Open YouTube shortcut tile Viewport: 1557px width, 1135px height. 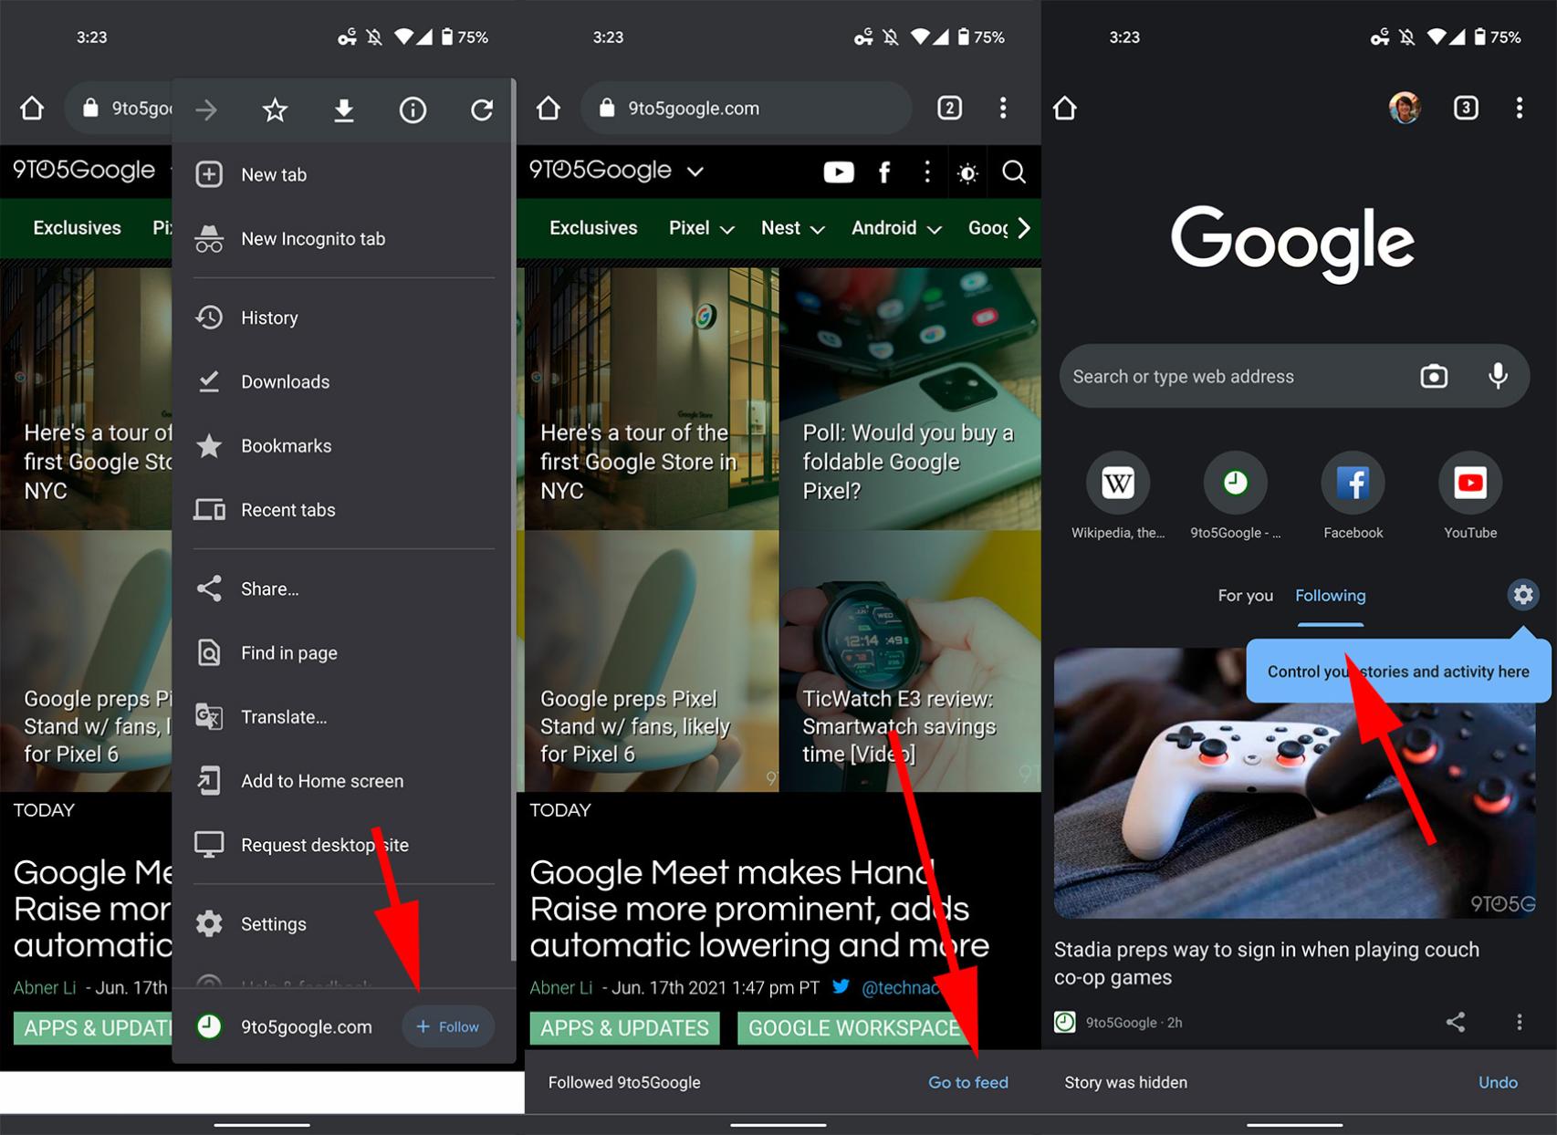[x=1470, y=495]
